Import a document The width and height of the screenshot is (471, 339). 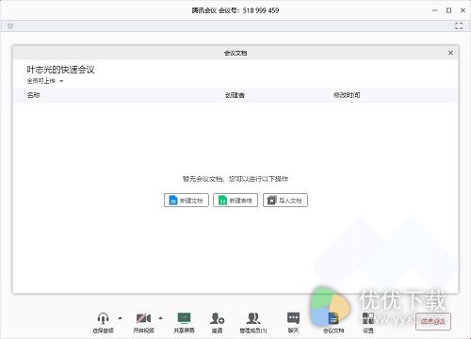(x=285, y=200)
